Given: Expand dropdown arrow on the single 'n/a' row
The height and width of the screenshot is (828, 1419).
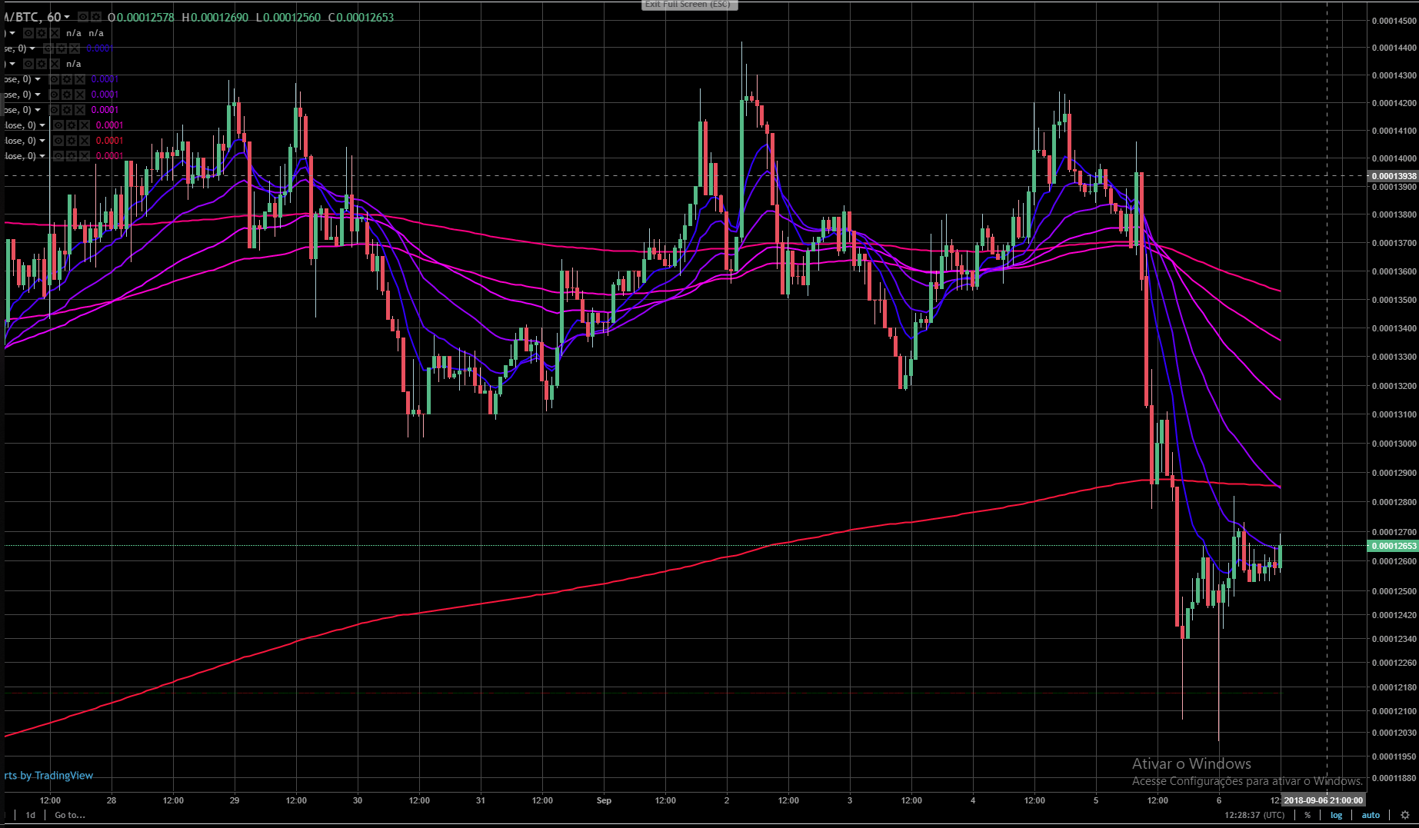Looking at the screenshot, I should pyautogui.click(x=12, y=64).
